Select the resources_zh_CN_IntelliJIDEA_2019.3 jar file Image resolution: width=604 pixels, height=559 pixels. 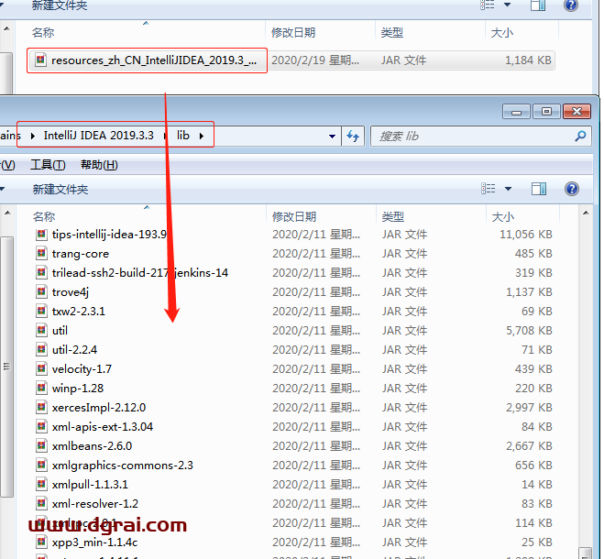[291, 60]
